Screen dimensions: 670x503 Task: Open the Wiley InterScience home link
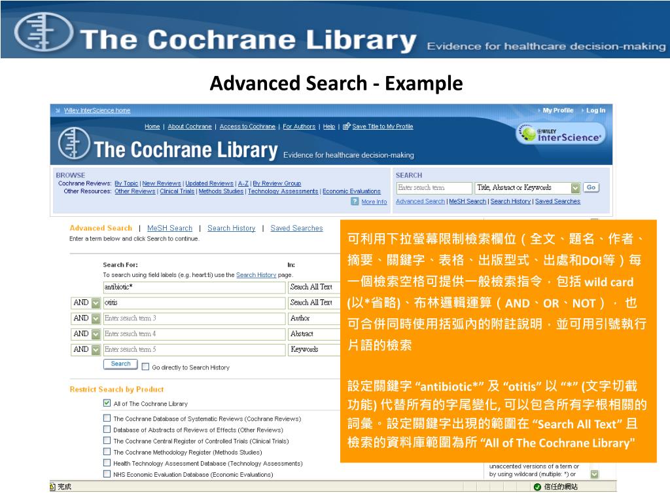(97, 110)
